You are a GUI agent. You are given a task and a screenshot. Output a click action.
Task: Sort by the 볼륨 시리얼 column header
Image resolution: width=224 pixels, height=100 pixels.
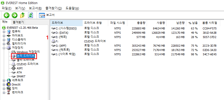point(210,23)
